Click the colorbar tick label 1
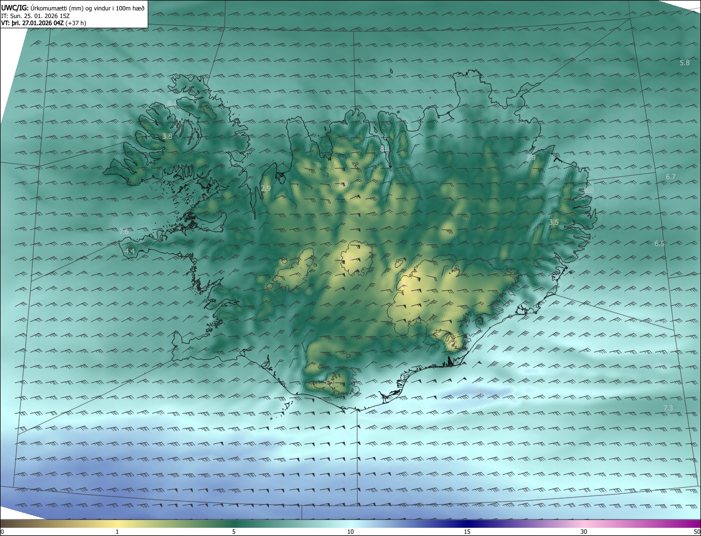Viewport: 701px width, 536px height. click(x=117, y=532)
